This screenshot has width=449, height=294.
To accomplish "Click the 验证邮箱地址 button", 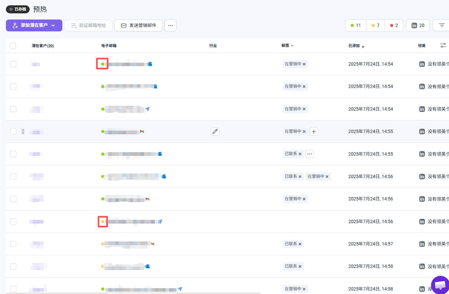I will coord(88,25).
